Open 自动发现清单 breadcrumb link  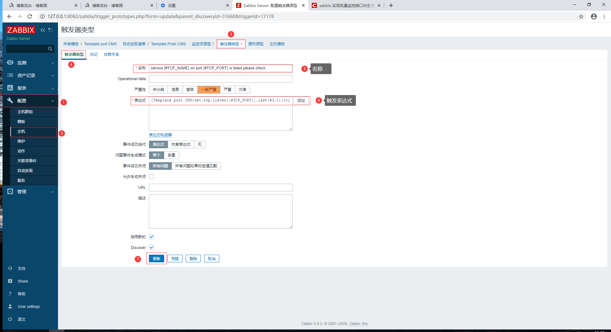[134, 44]
